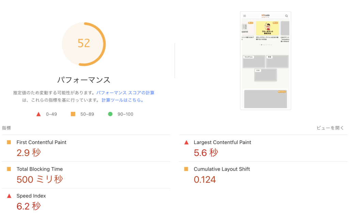Select the yellow arrow-button article thumbnail
The image size is (349, 217).
(x=267, y=28)
